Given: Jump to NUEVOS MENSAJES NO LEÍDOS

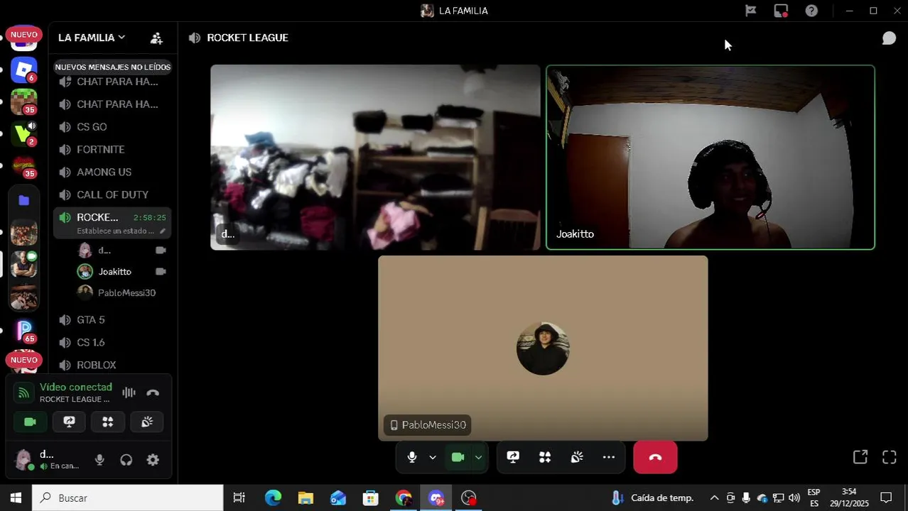Looking at the screenshot, I should pyautogui.click(x=112, y=67).
